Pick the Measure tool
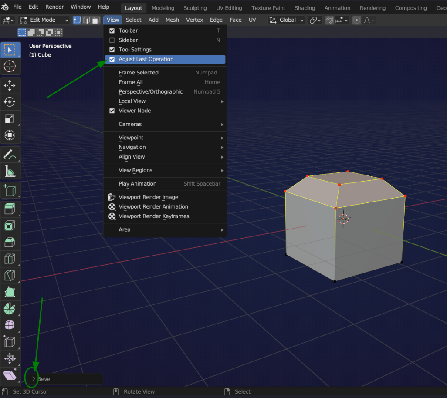 (x=10, y=171)
